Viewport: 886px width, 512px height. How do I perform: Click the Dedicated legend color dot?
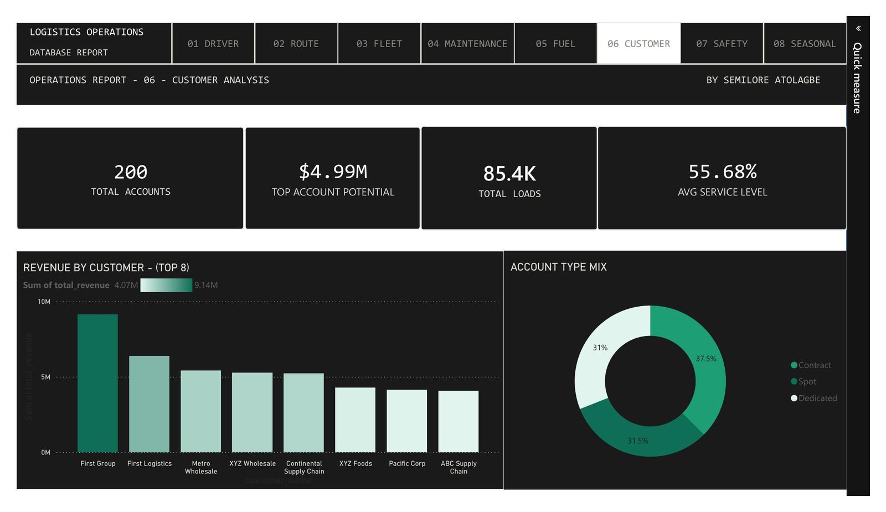pyautogui.click(x=794, y=398)
